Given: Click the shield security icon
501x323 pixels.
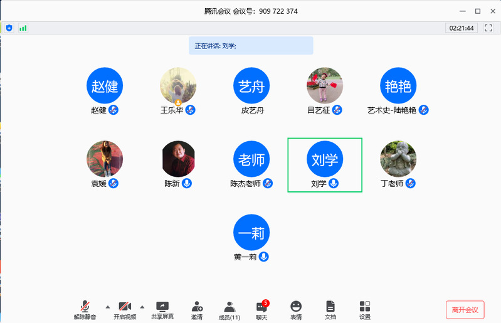Looking at the screenshot, I should 9,28.
